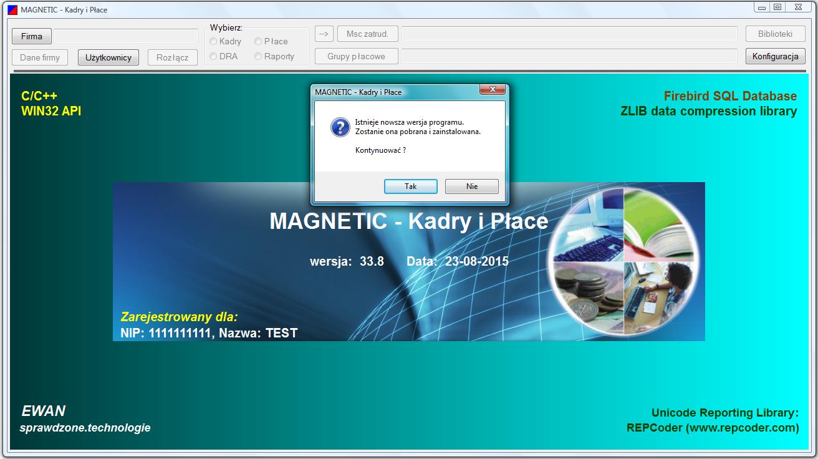Image resolution: width=818 pixels, height=459 pixels.
Task: Click 'Unicode Reporting Library:' text
Action: tap(725, 413)
